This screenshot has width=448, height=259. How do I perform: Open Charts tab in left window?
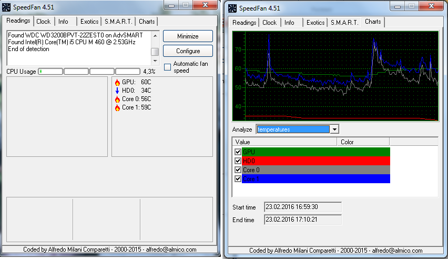point(147,22)
